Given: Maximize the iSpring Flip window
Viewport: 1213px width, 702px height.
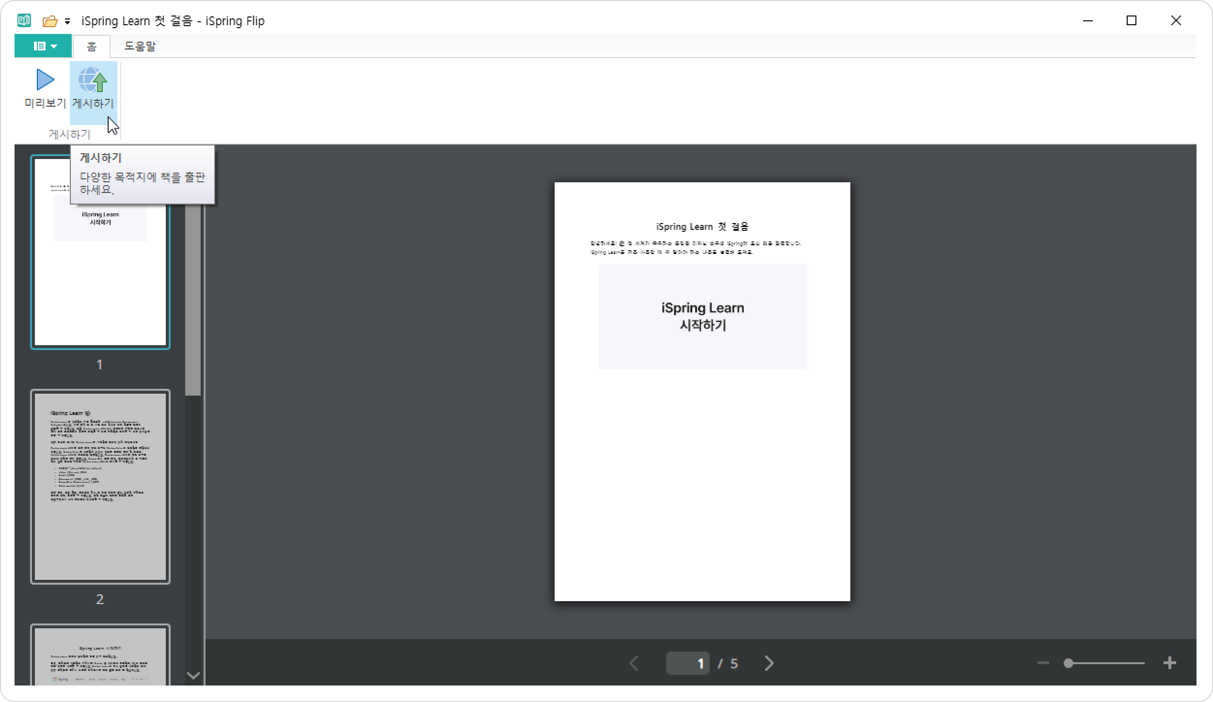Looking at the screenshot, I should 1132,21.
